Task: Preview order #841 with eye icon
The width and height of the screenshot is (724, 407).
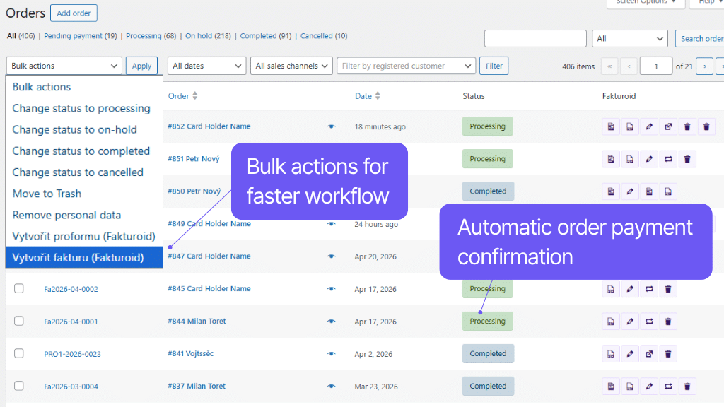Action: (x=331, y=354)
